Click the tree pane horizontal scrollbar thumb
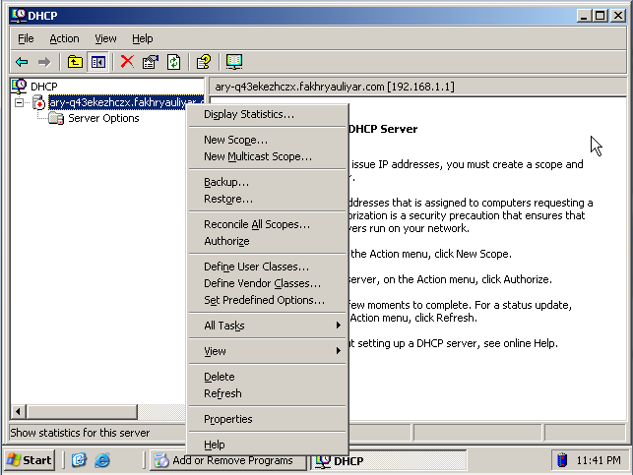The height and width of the screenshot is (475, 633). click(82, 412)
